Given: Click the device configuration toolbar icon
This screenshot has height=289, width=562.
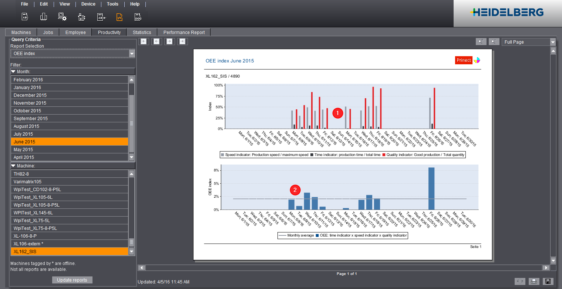Looking at the screenshot, I should coord(81,16).
